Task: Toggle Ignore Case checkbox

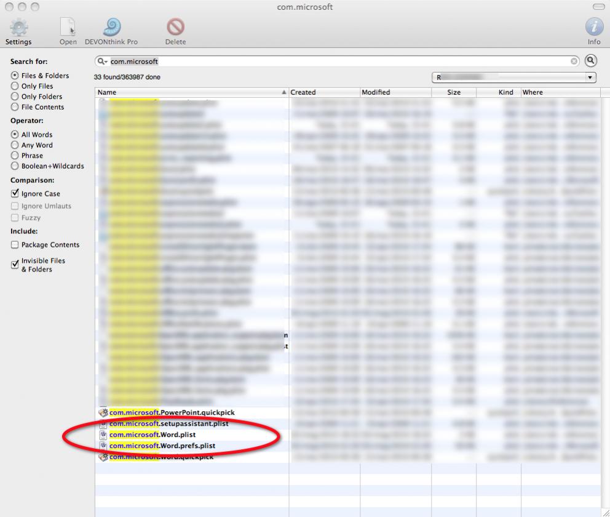Action: [x=15, y=193]
